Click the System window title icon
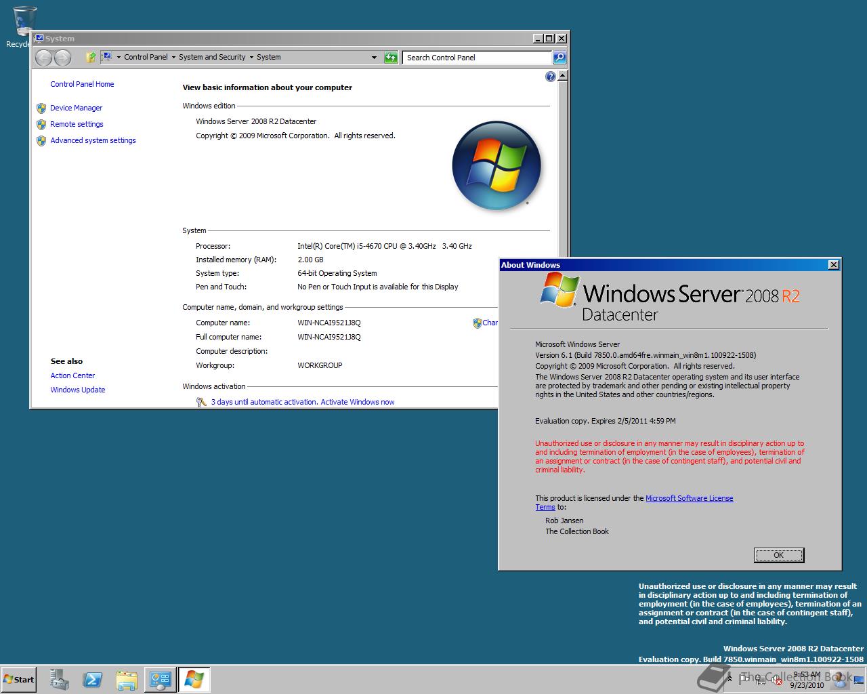 click(x=39, y=39)
